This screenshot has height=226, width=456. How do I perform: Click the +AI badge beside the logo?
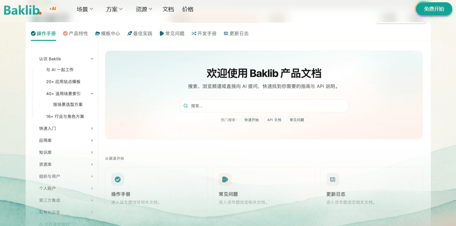pos(53,9)
